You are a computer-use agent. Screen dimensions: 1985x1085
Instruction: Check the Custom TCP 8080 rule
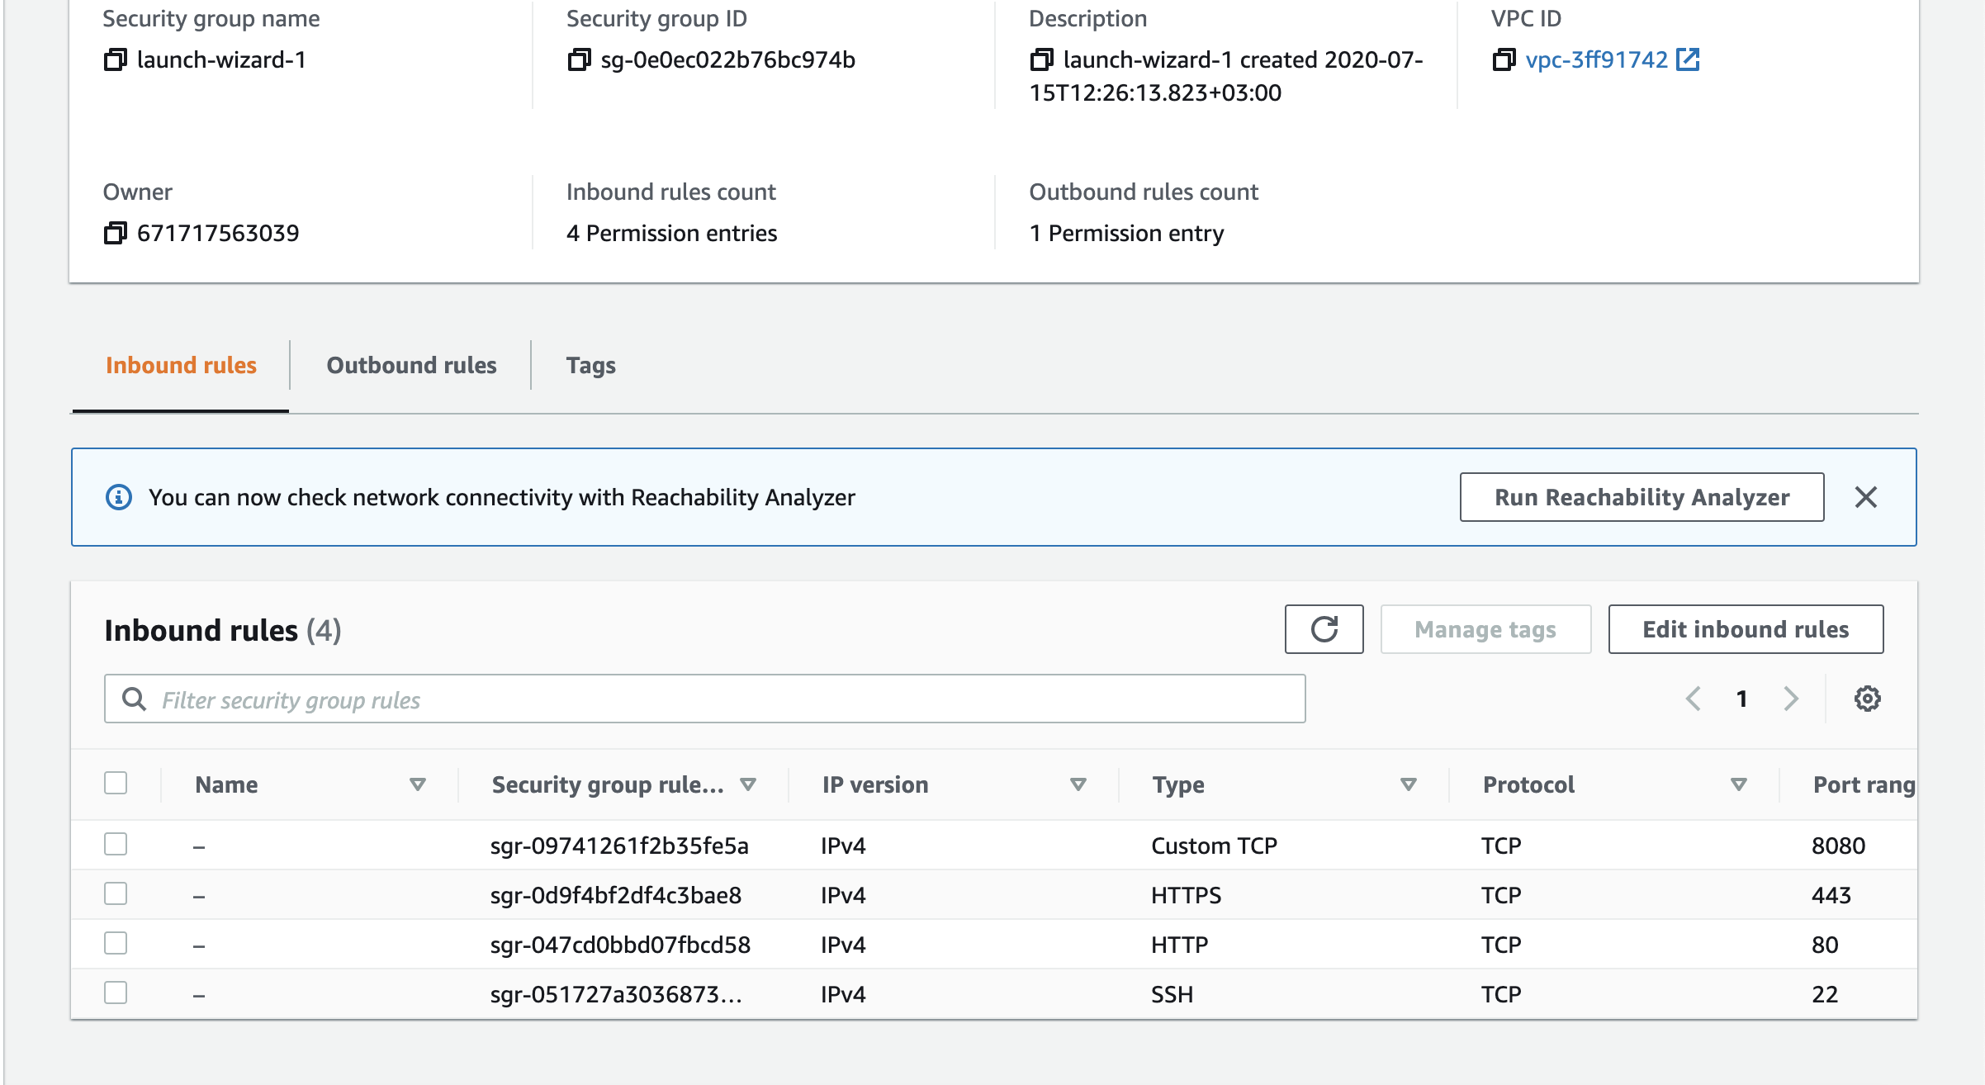click(x=116, y=844)
